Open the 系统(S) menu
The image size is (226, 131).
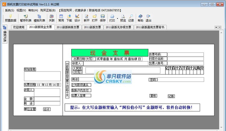pos(10,10)
